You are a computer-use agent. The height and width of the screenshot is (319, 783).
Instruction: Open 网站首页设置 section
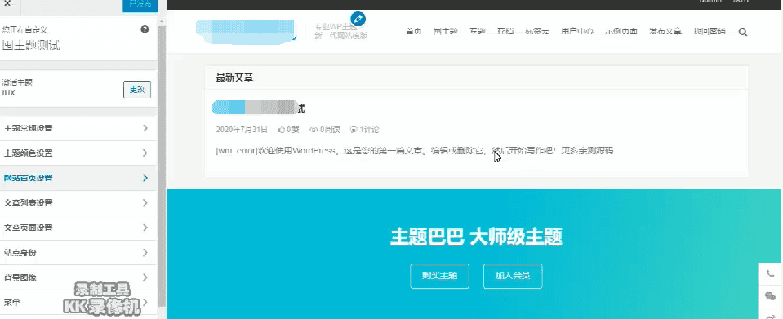pyautogui.click(x=79, y=178)
